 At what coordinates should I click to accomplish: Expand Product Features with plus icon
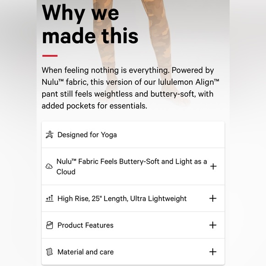coord(213,225)
